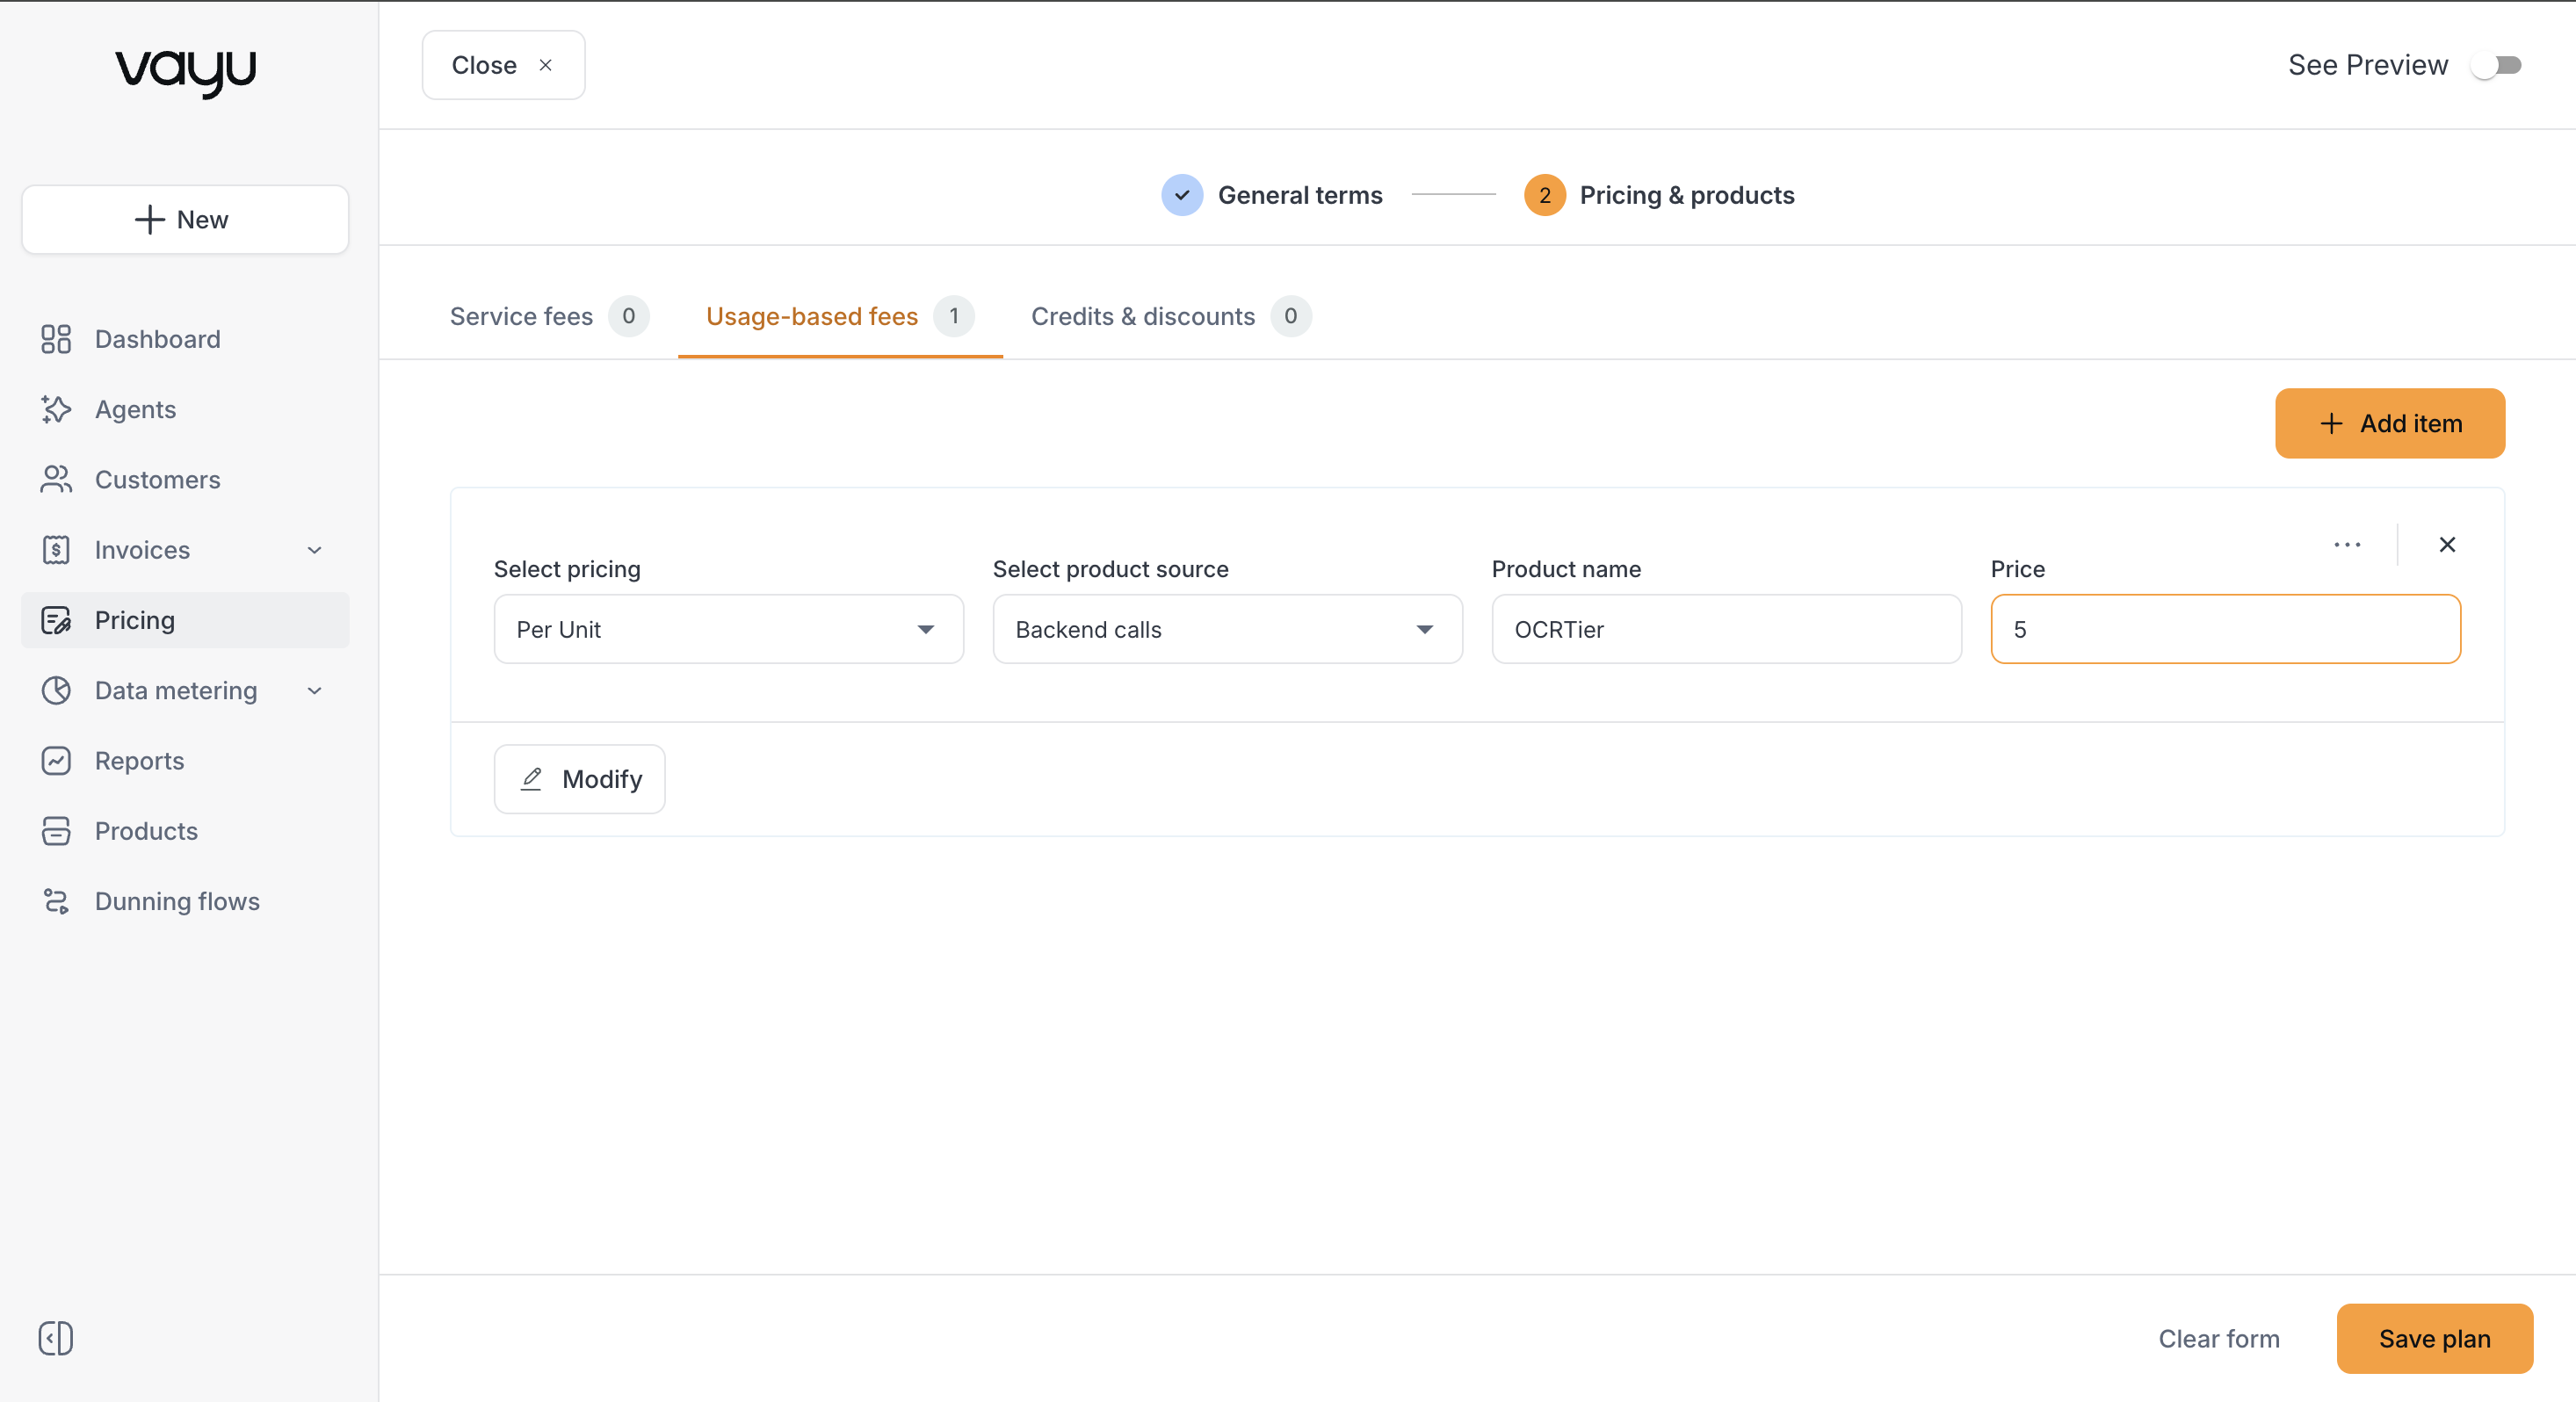The height and width of the screenshot is (1402, 2576).
Task: Focus the Product name OCRTier field
Action: 1727,629
